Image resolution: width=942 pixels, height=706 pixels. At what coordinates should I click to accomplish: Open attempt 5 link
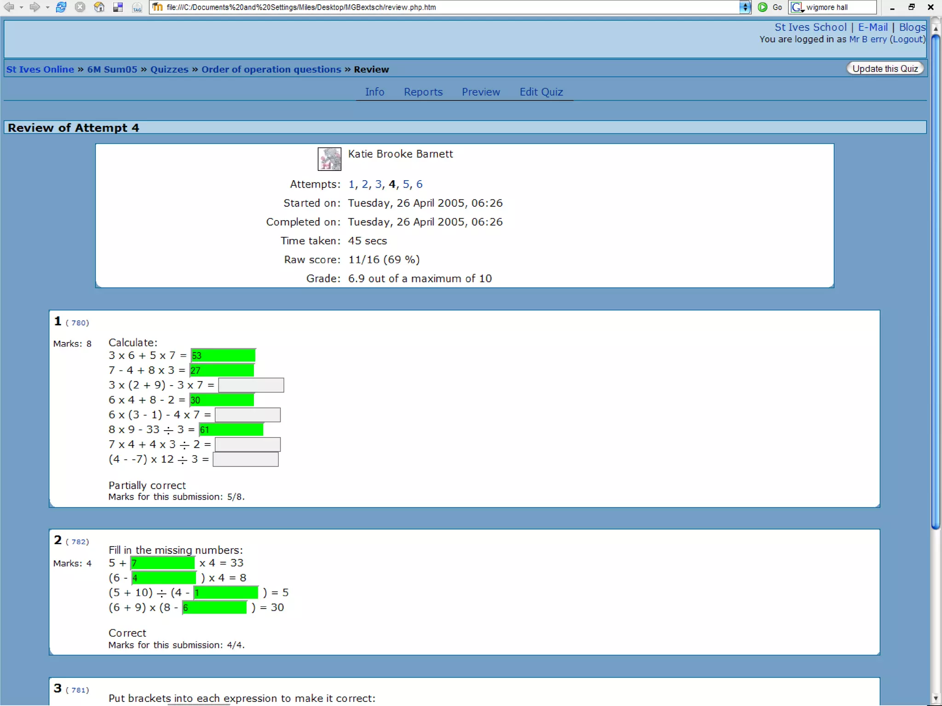click(x=406, y=184)
